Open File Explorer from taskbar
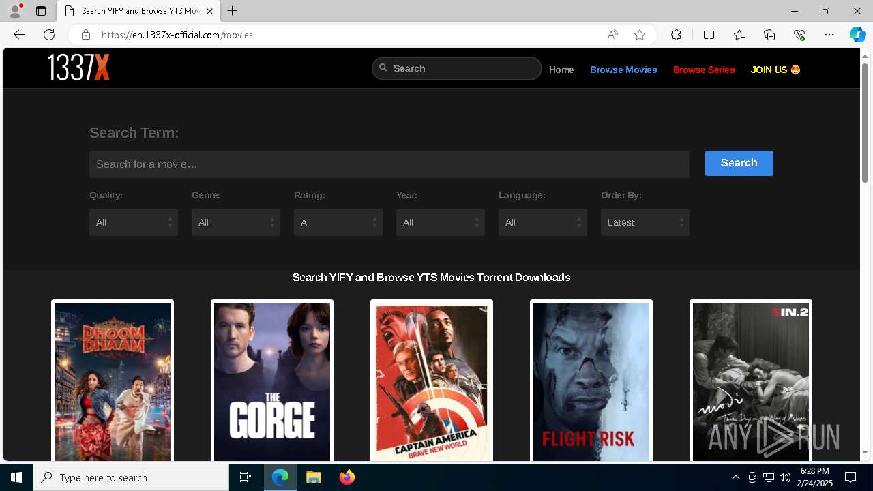873x491 pixels. (x=313, y=477)
